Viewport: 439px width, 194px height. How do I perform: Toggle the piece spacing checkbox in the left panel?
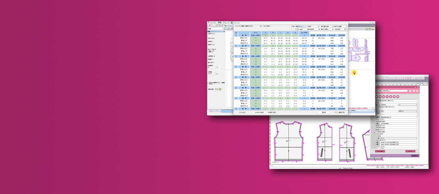coord(208,83)
